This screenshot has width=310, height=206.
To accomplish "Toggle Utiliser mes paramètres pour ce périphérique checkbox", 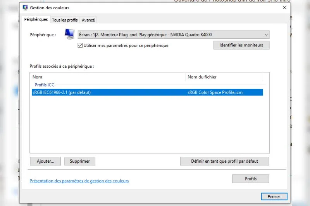I will tap(80, 45).
